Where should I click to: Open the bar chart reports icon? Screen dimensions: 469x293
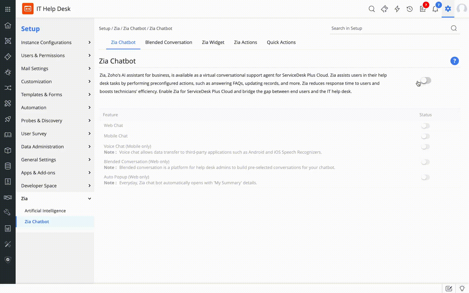[8, 228]
